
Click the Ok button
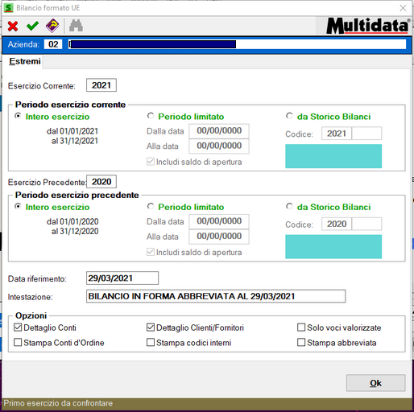pyautogui.click(x=375, y=383)
